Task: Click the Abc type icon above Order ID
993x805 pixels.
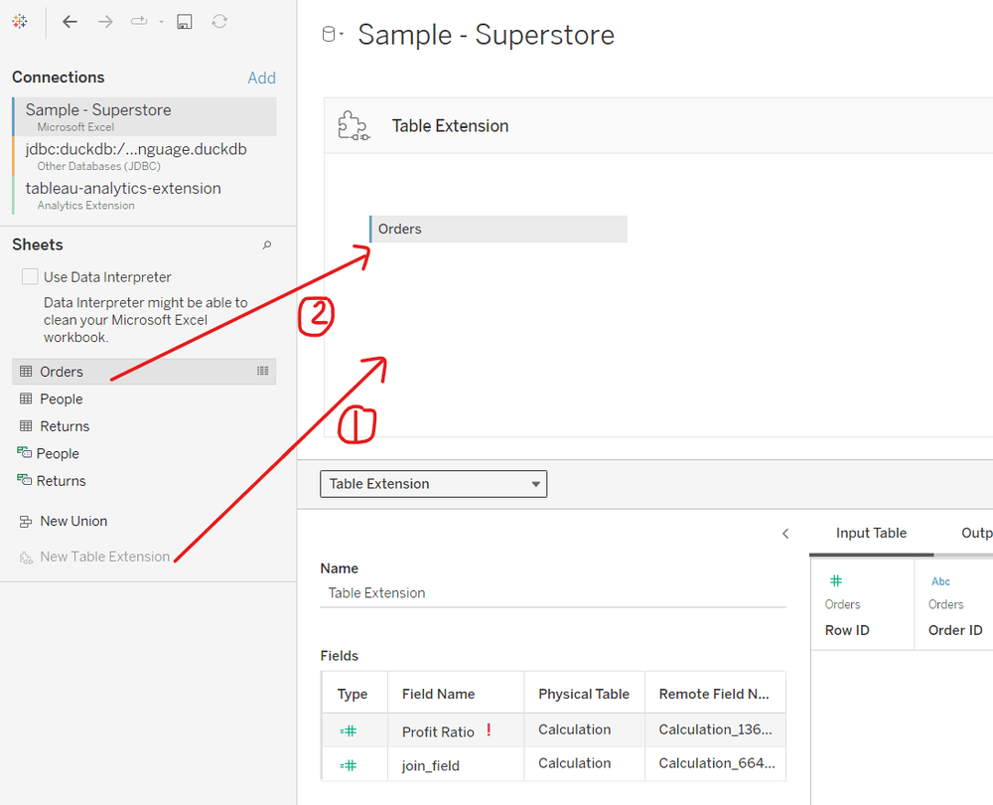Action: 940,581
